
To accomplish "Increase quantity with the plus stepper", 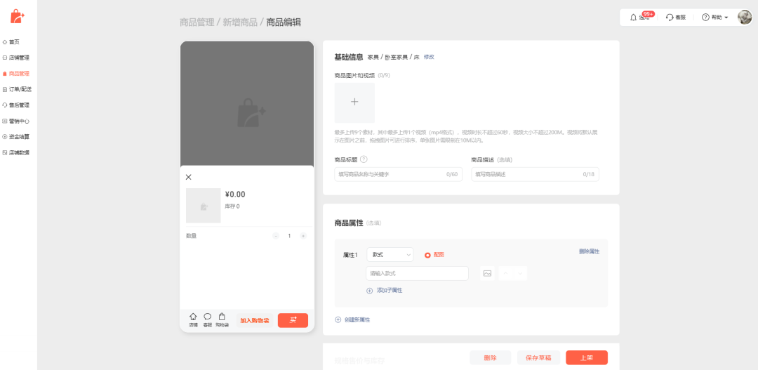I will pyautogui.click(x=303, y=236).
